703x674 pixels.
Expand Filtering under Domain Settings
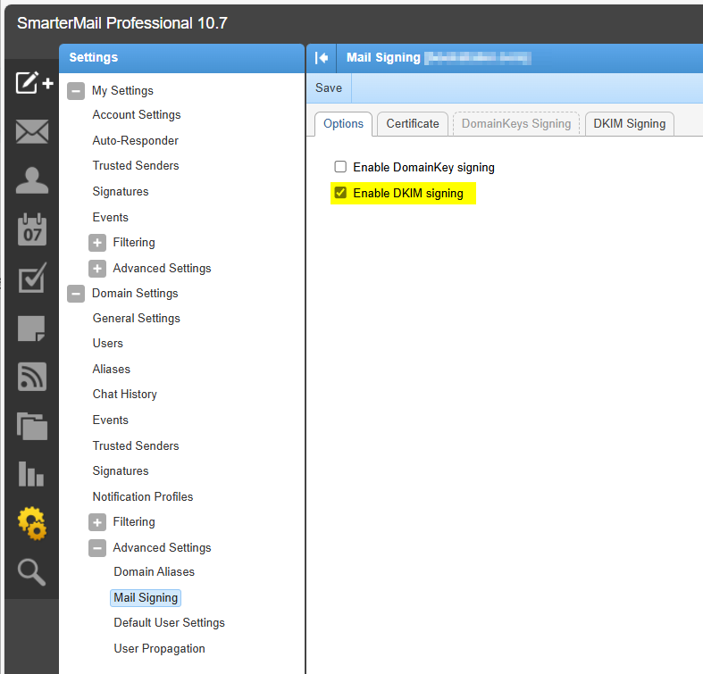coord(97,522)
